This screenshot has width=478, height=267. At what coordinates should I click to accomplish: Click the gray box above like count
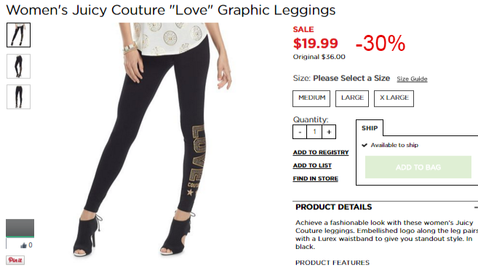point(20,228)
